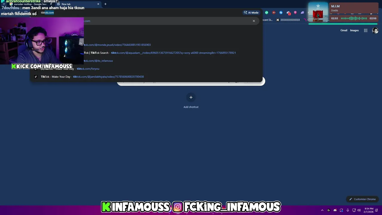Click the Images link
The width and height of the screenshot is (382, 215).
354,30
